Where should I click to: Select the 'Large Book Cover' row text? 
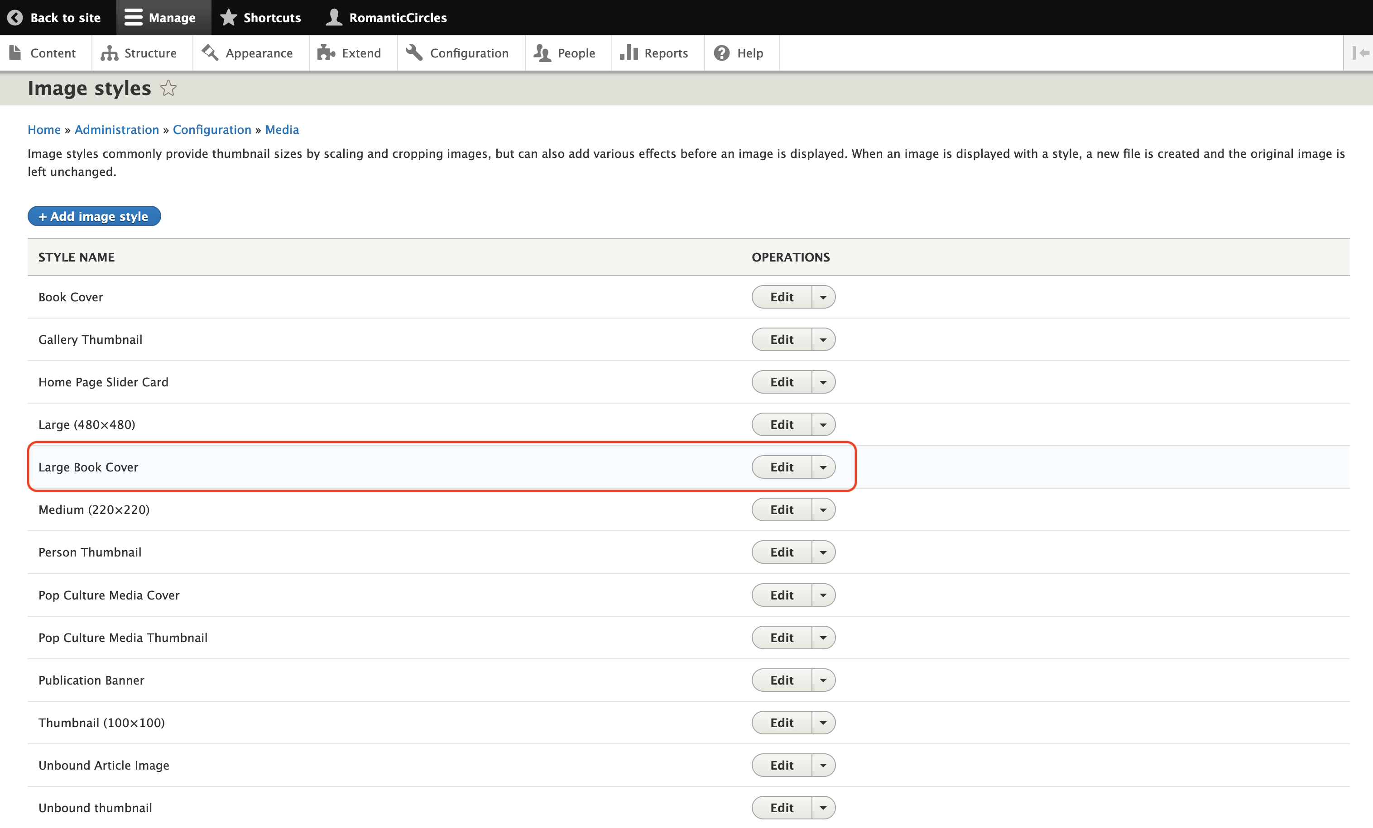(x=88, y=467)
